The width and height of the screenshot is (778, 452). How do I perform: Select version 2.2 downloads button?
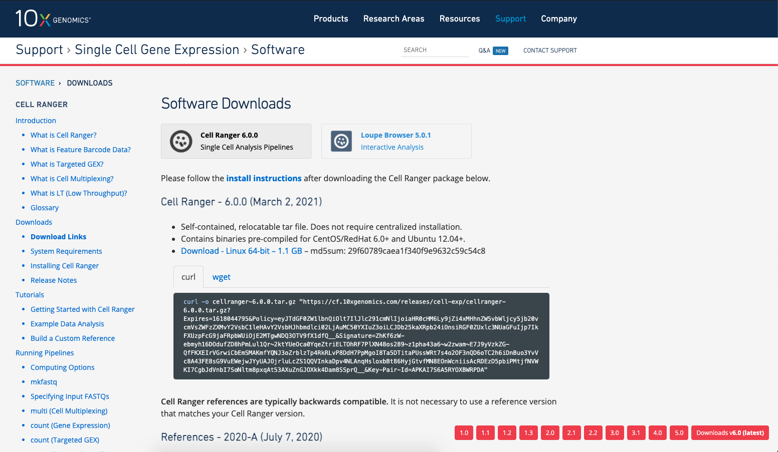click(593, 433)
